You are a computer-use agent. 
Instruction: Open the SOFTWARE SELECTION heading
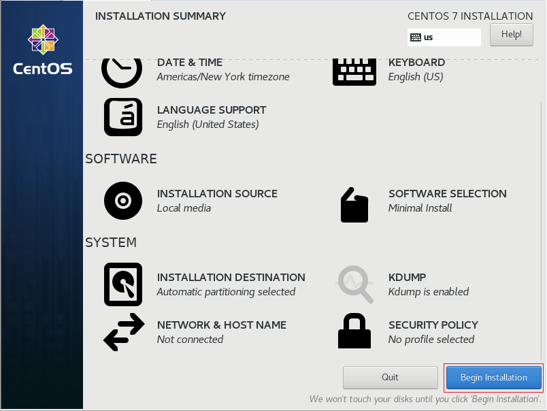(x=448, y=194)
